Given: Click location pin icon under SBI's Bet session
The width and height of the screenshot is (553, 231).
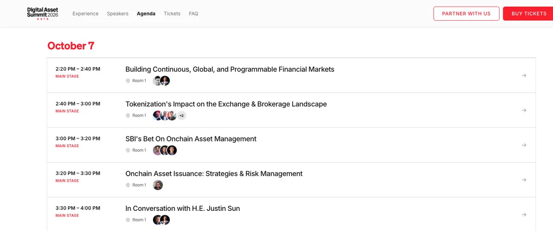Looking at the screenshot, I should pos(128,150).
